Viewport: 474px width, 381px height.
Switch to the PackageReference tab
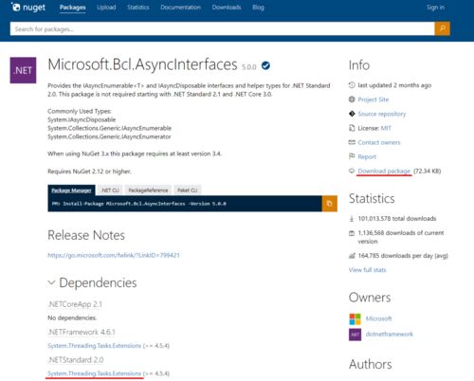(148, 190)
